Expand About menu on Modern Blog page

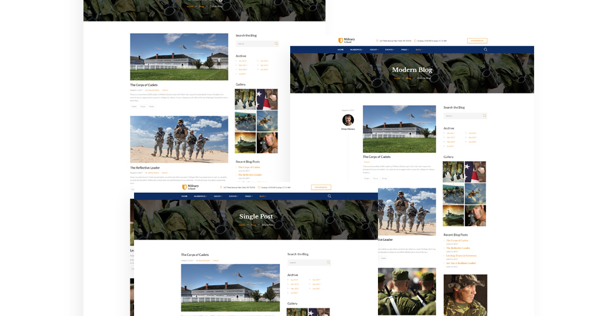(374, 49)
